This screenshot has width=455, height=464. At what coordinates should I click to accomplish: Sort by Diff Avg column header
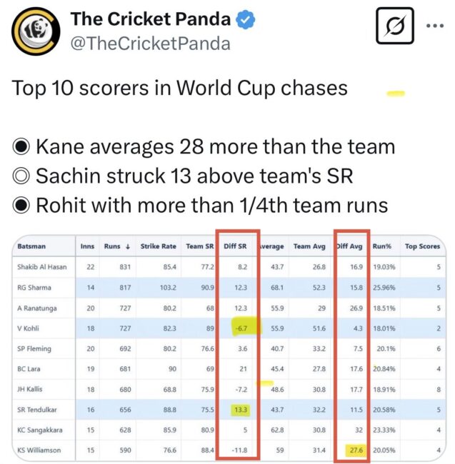click(x=349, y=246)
